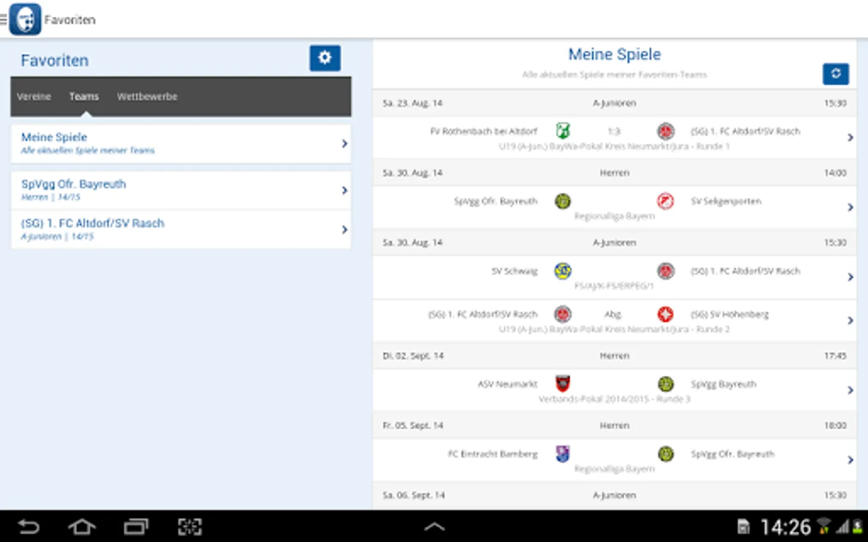This screenshot has height=542, width=868.
Task: Refresh Meine Spiele list
Action: coord(835,74)
